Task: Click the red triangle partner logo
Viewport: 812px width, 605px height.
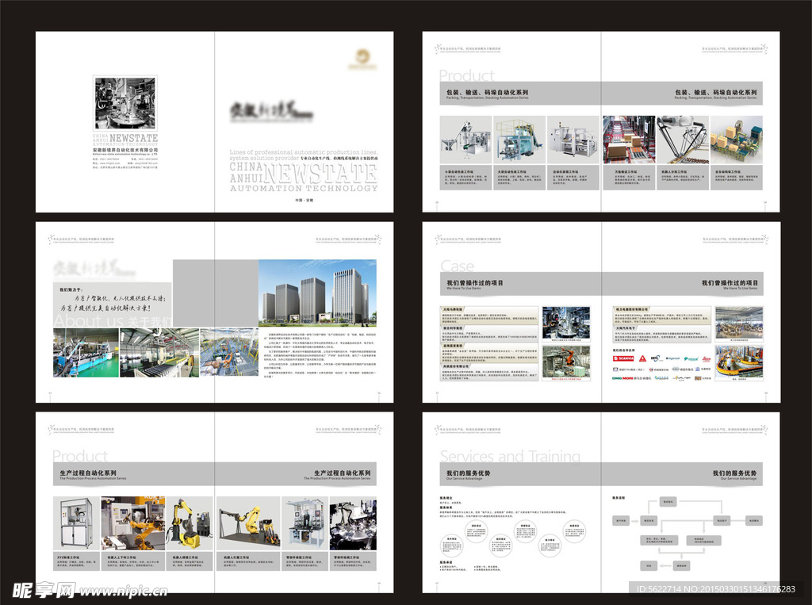Action: [642, 358]
